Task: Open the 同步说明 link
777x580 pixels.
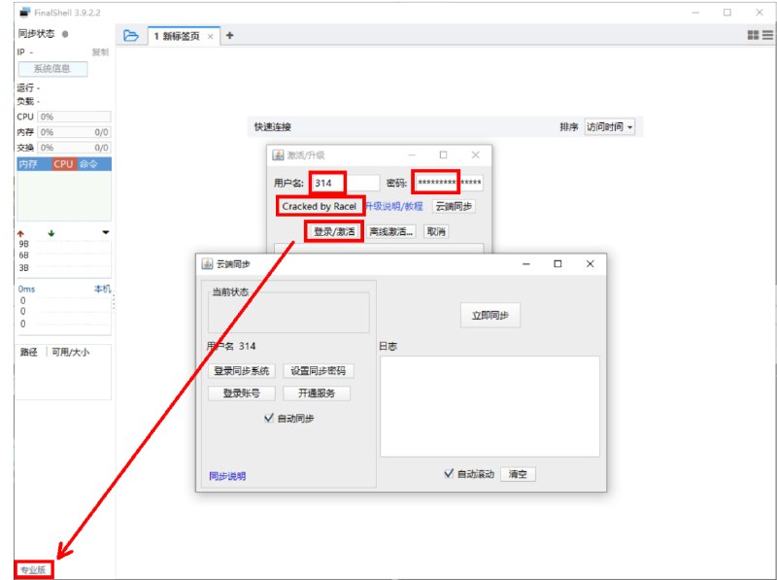Action: click(x=227, y=476)
